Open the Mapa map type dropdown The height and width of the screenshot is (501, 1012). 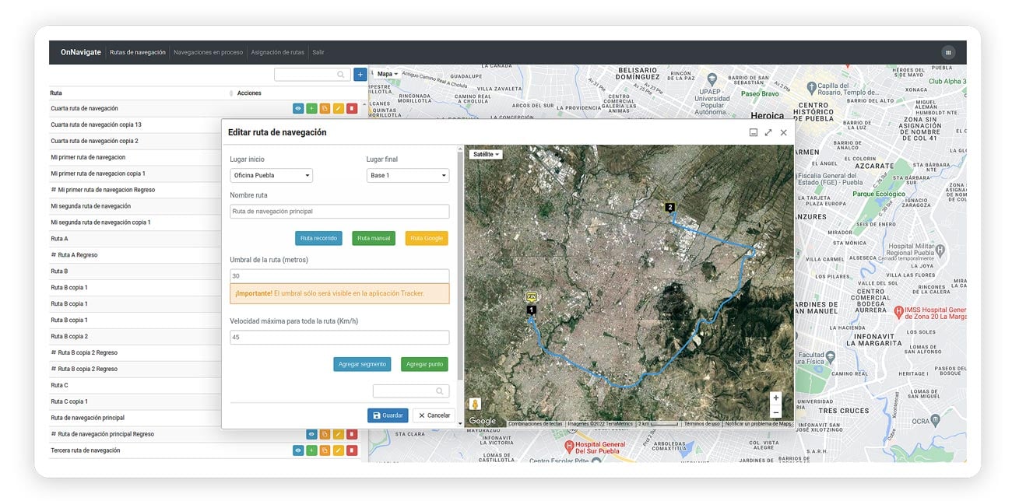[387, 74]
